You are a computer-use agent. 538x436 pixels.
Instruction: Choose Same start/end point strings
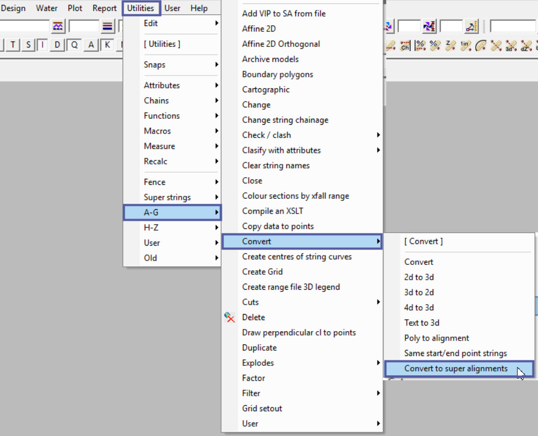pos(459,353)
